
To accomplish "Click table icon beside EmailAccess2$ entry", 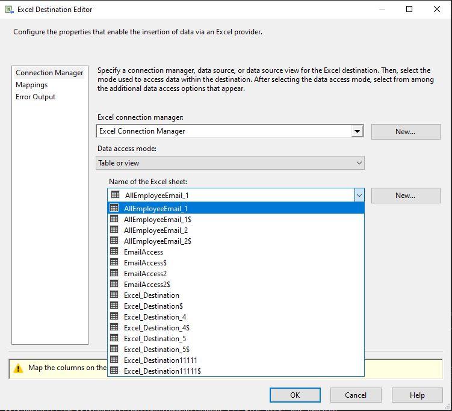I will click(114, 284).
